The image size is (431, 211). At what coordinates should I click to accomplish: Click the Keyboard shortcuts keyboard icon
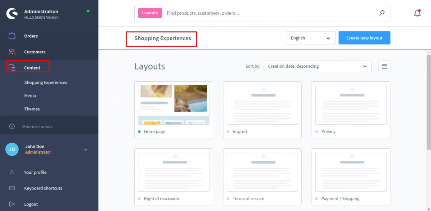[12, 188]
